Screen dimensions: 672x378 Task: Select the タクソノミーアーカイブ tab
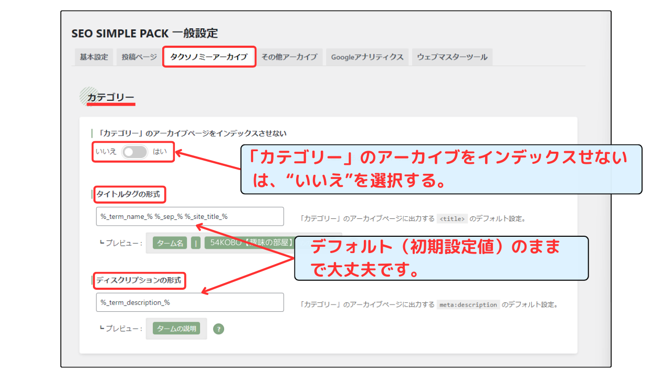click(209, 57)
